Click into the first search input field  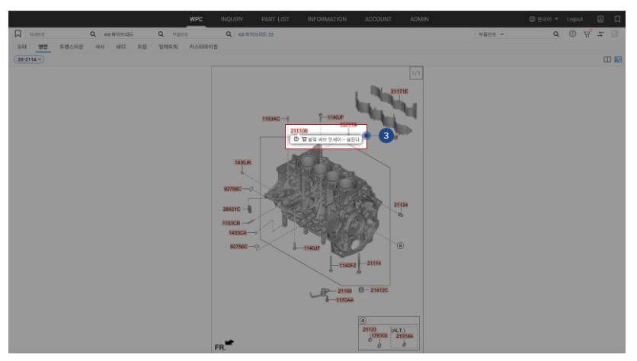[57, 34]
